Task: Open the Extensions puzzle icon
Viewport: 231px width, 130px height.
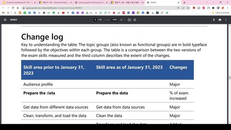Action: click(x=213, y=8)
